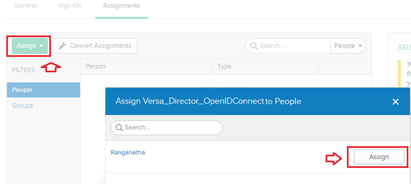The image size is (411, 184).
Task: Expand the People dropdown beside the search
Action: 348,46
